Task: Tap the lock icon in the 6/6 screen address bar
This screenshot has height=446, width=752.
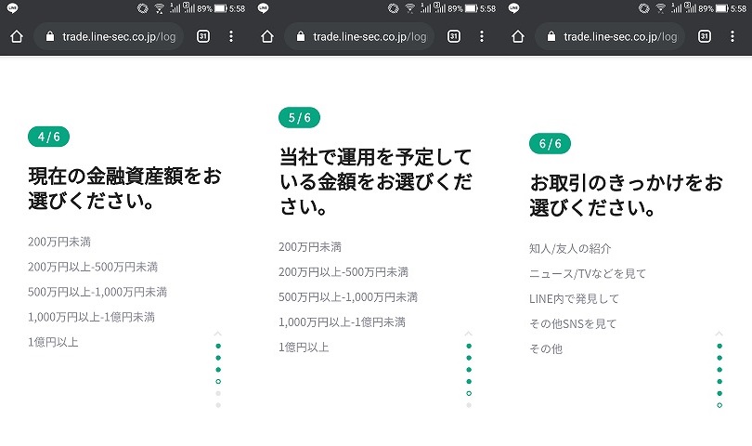Action: [x=551, y=36]
